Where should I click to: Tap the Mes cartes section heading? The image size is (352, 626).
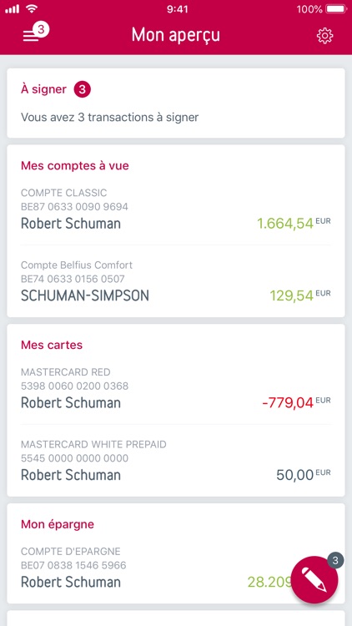(52, 345)
